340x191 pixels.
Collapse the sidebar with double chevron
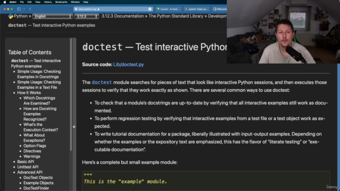pos(74,127)
